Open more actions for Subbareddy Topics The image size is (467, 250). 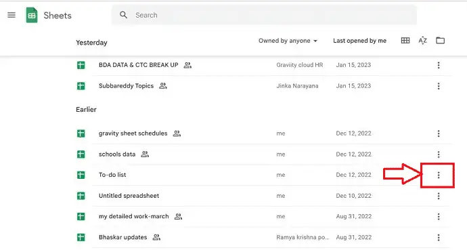click(439, 86)
